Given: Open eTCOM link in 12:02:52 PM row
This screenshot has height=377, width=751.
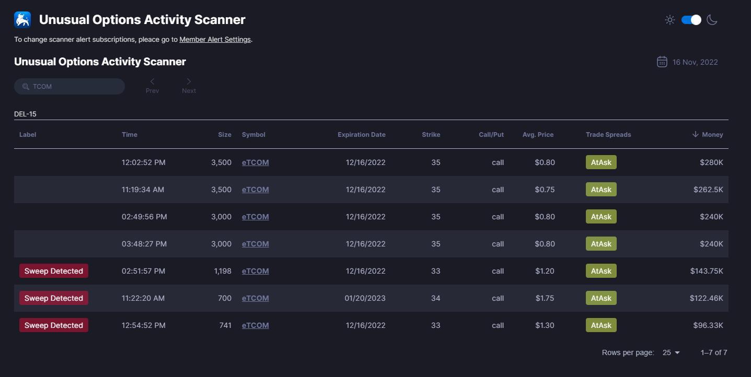Looking at the screenshot, I should click(x=256, y=162).
